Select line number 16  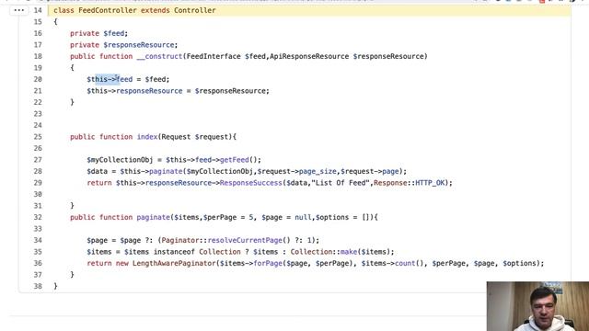pos(38,33)
